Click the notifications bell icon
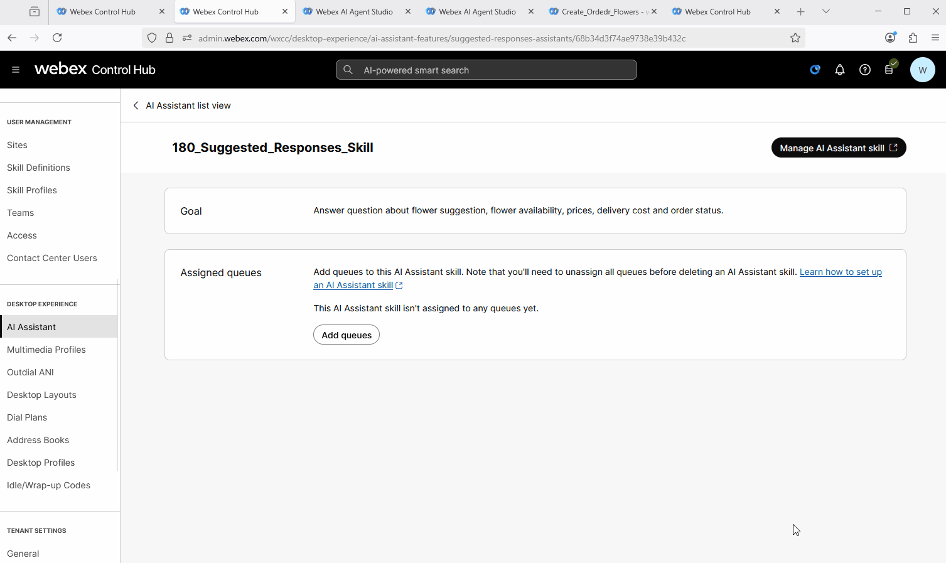 coord(839,70)
